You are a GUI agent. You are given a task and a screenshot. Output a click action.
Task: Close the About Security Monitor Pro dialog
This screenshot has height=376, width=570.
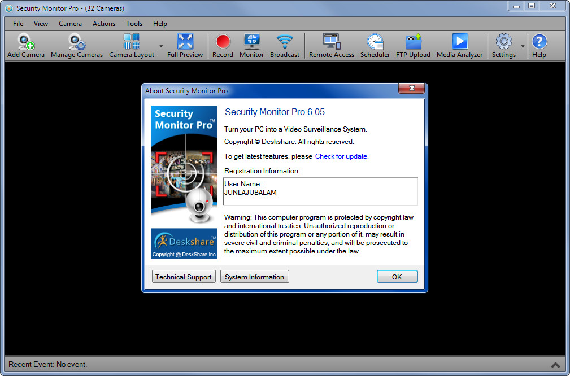coord(411,88)
